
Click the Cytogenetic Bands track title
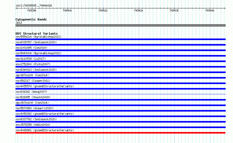(x=31, y=19)
